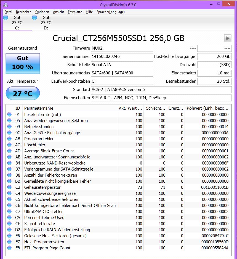Viewport: 237px width, 259px height.
Task: Click the Drehzahl value ---- (SSD)
Action: pyautogui.click(x=214, y=65)
